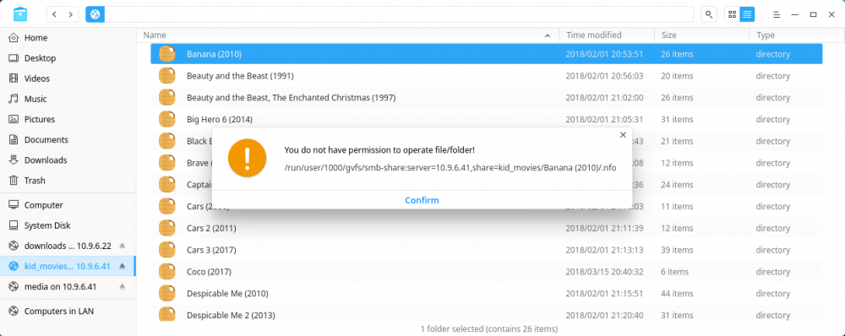Click the orange warning icon in dialog

click(x=247, y=158)
